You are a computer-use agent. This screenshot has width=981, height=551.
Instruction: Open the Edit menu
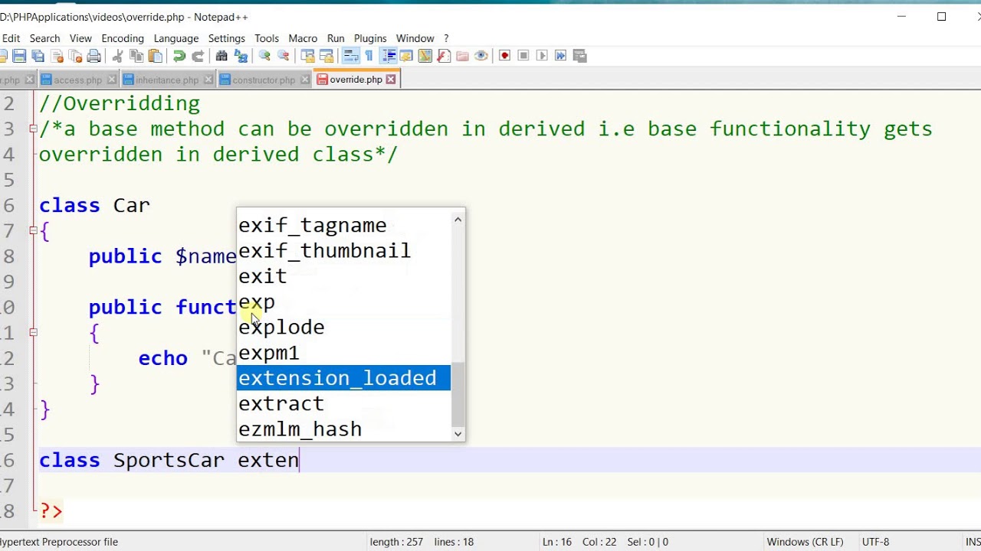[x=11, y=38]
